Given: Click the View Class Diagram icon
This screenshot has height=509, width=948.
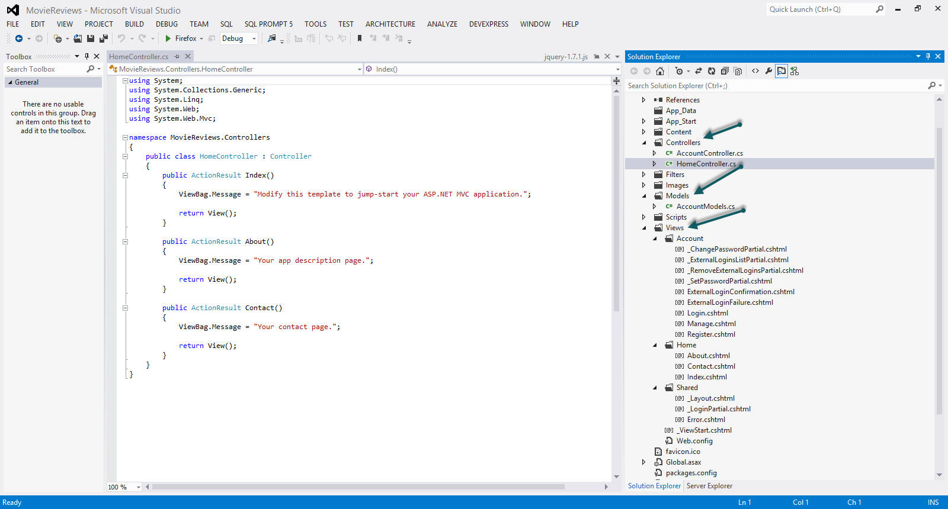Looking at the screenshot, I should [x=795, y=71].
